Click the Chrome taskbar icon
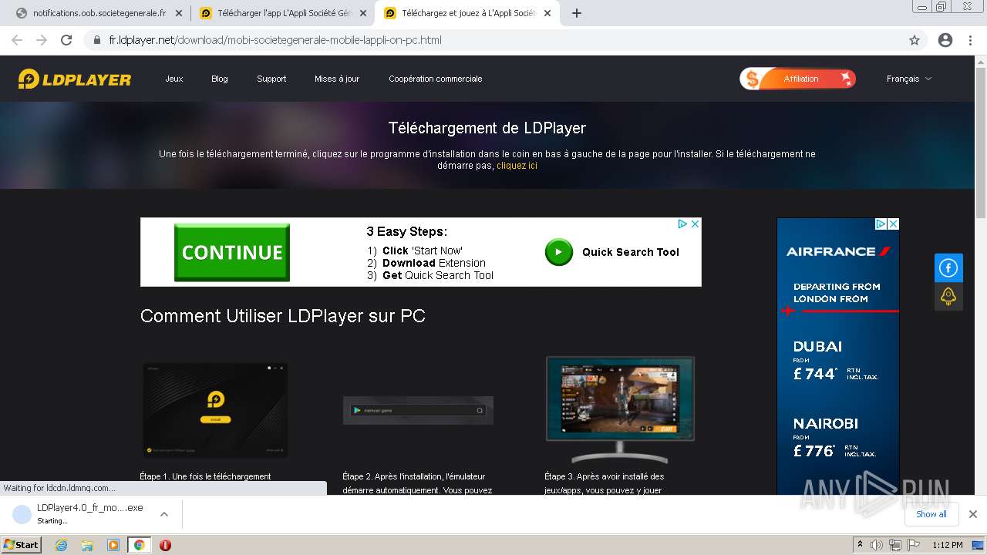This screenshot has height=555, width=987. [x=139, y=545]
